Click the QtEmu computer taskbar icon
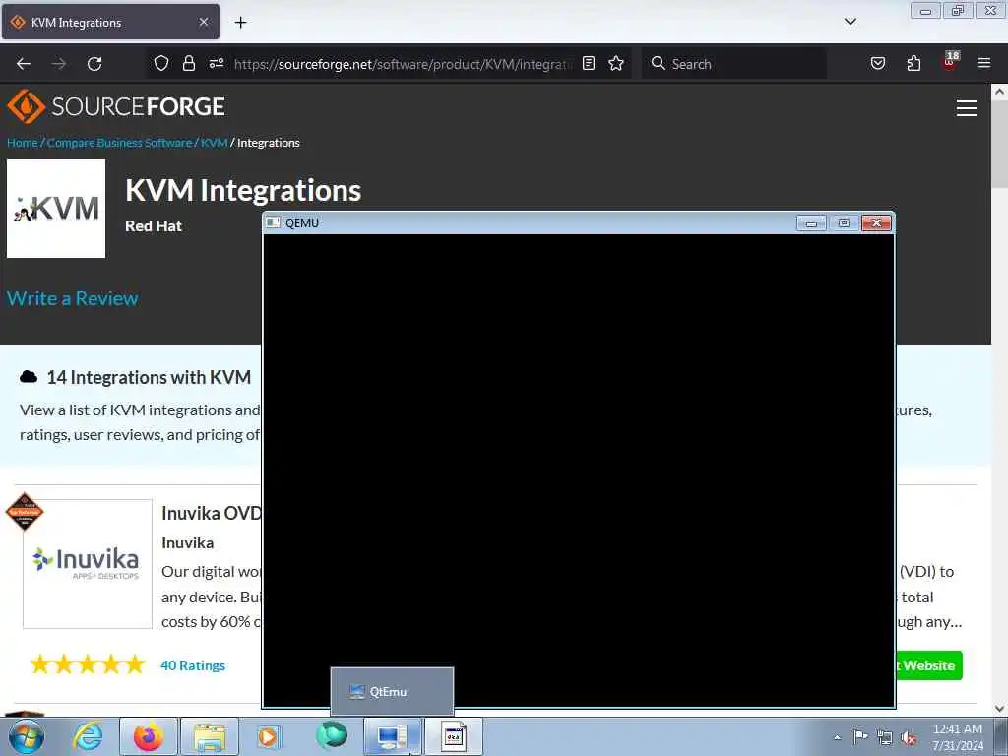 coord(392,736)
